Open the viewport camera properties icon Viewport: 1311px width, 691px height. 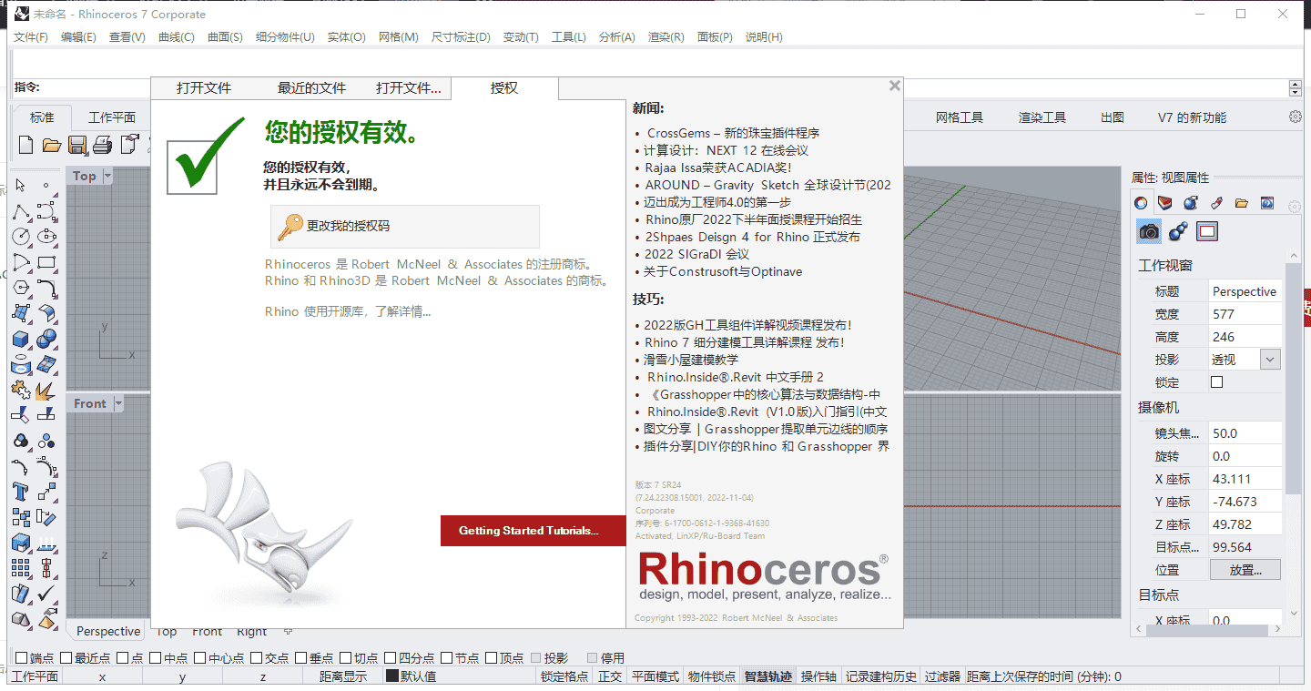click(x=1149, y=231)
